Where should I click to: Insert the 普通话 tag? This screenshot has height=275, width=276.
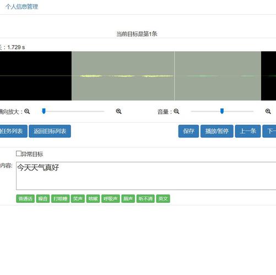[x=25, y=199]
